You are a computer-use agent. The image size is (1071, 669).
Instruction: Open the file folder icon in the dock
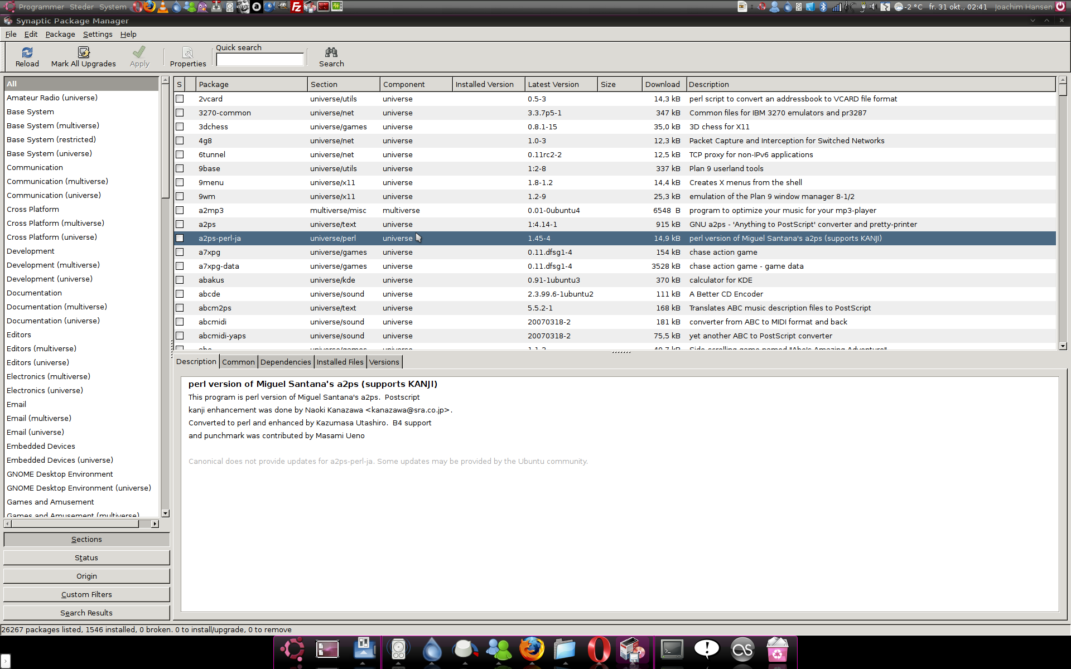click(x=565, y=650)
